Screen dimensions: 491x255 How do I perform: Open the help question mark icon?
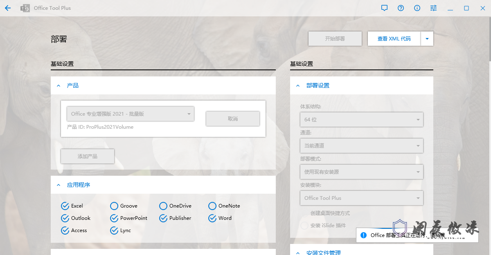(401, 8)
